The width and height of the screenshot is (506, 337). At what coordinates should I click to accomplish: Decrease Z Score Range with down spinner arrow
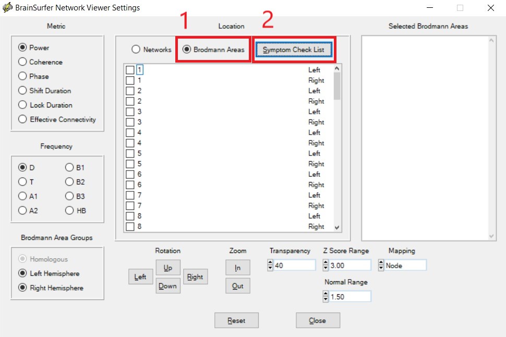[326, 268]
